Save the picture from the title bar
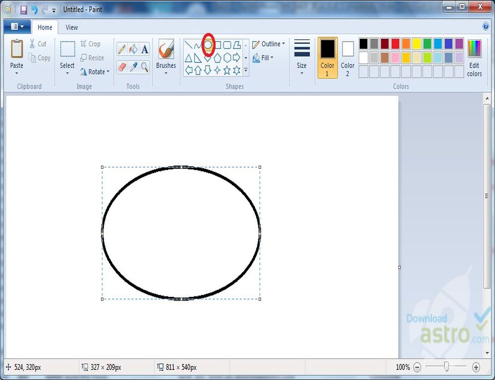The width and height of the screenshot is (495, 380). point(23,10)
